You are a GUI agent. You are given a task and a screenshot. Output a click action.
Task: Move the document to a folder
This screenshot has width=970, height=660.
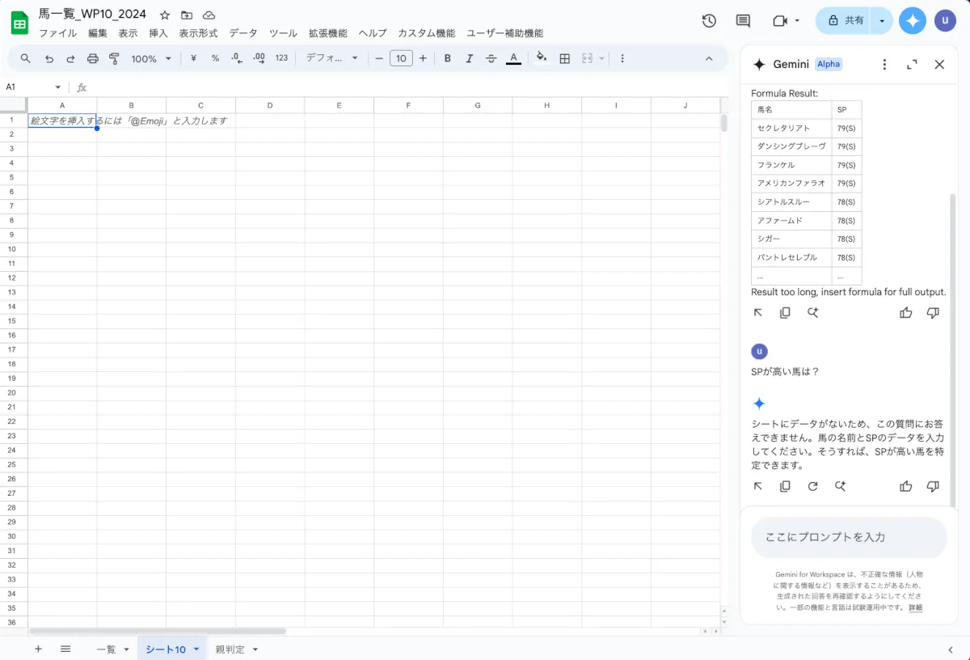[x=187, y=15]
